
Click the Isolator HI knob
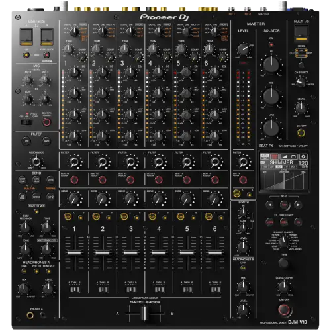pyautogui.click(x=271, y=64)
